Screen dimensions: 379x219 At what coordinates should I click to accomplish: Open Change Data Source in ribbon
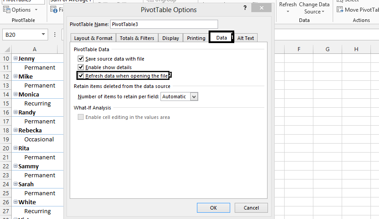[x=314, y=8]
